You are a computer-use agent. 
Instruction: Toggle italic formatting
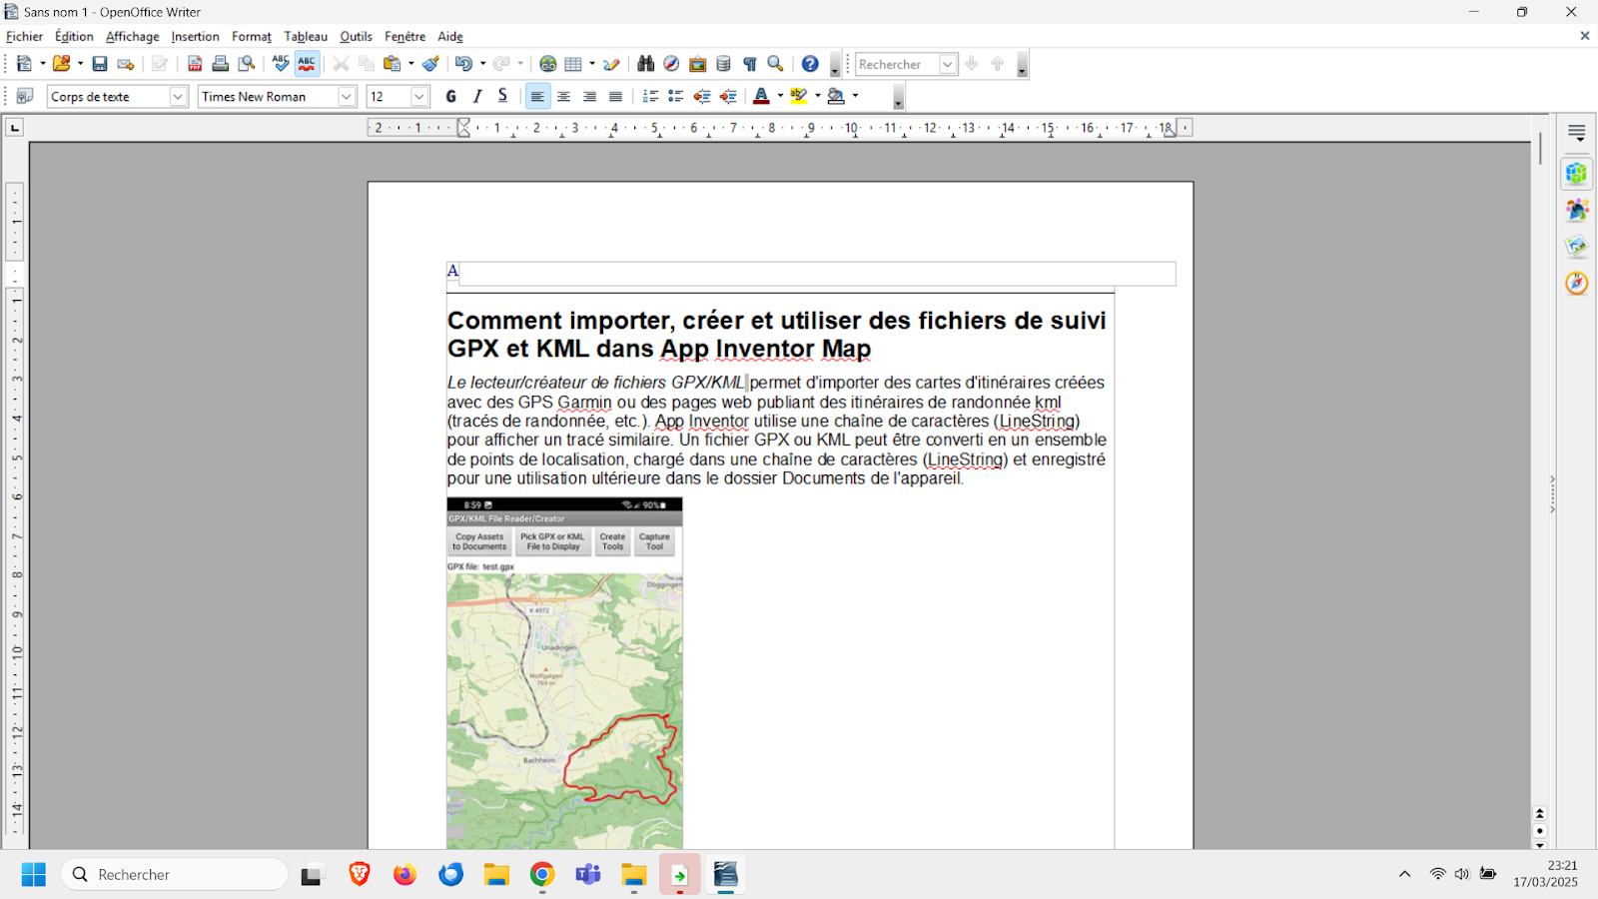tap(477, 96)
